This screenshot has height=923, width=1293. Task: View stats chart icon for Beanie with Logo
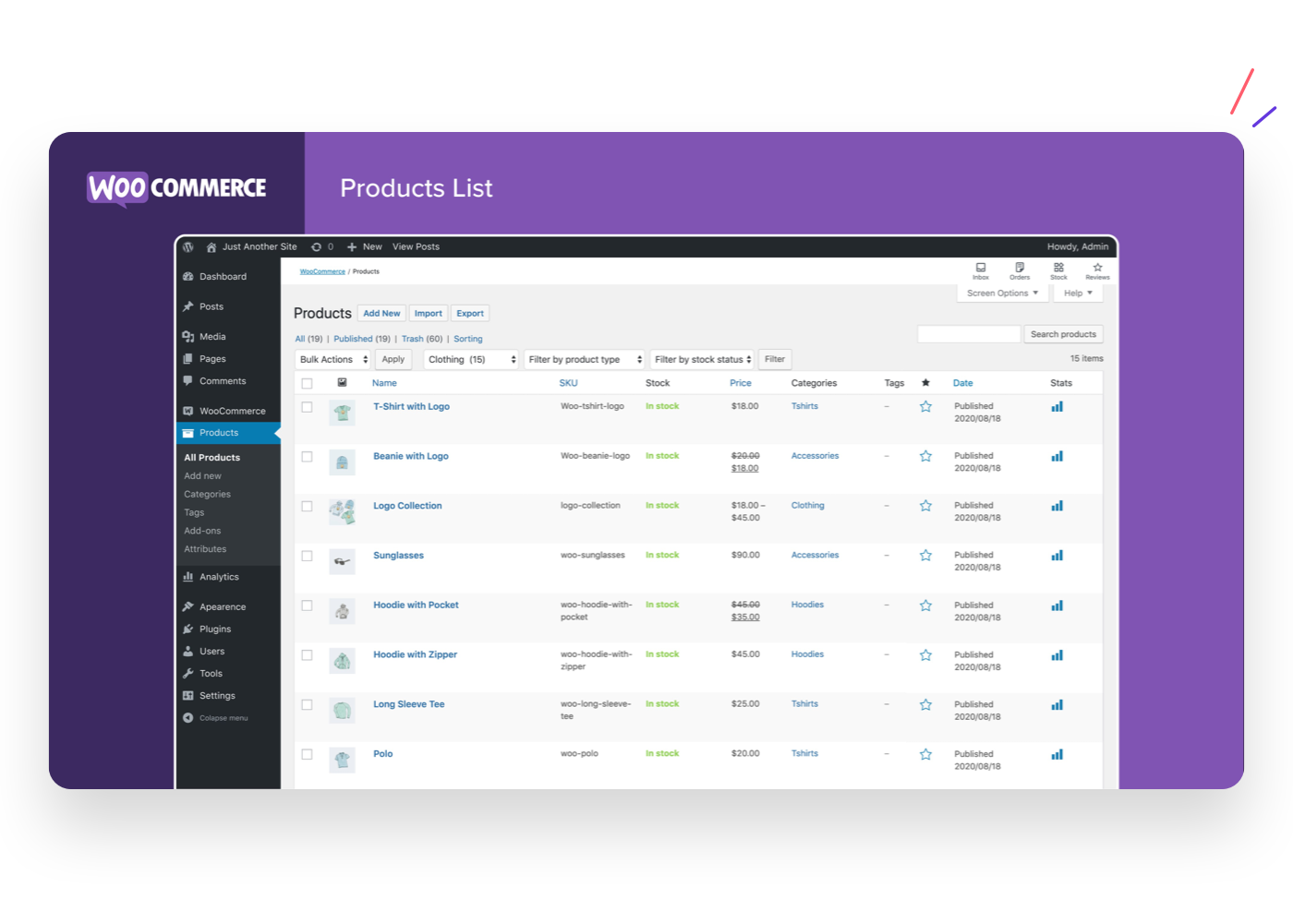coord(1057,457)
